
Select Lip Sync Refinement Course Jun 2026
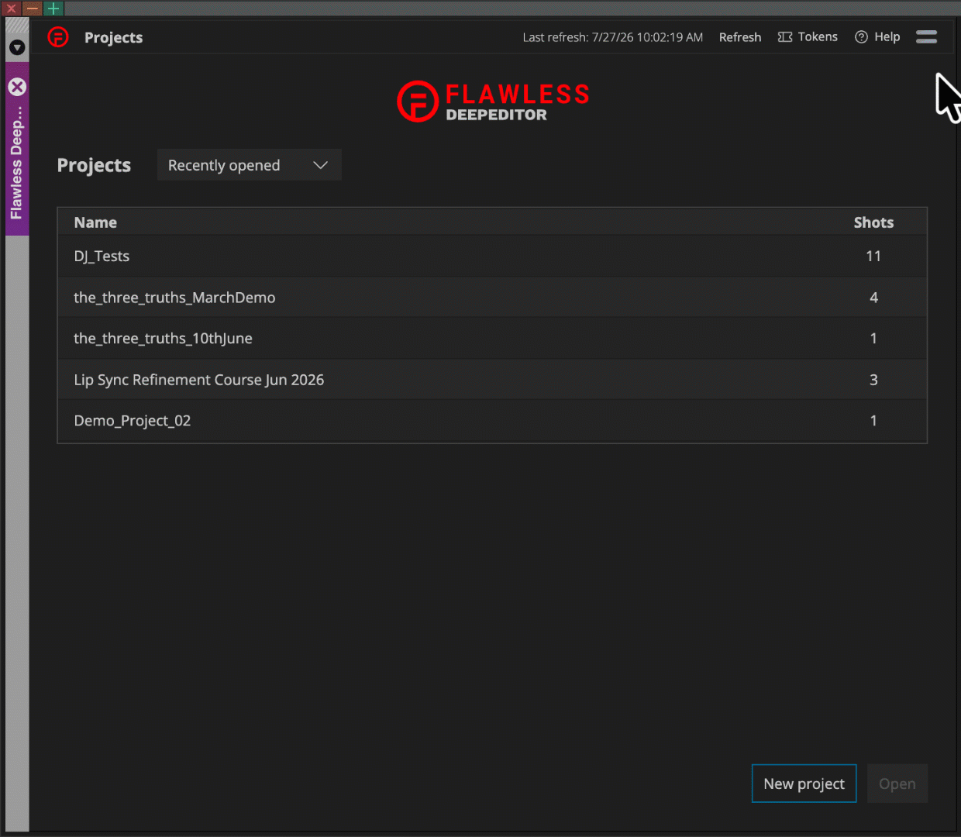(492, 379)
